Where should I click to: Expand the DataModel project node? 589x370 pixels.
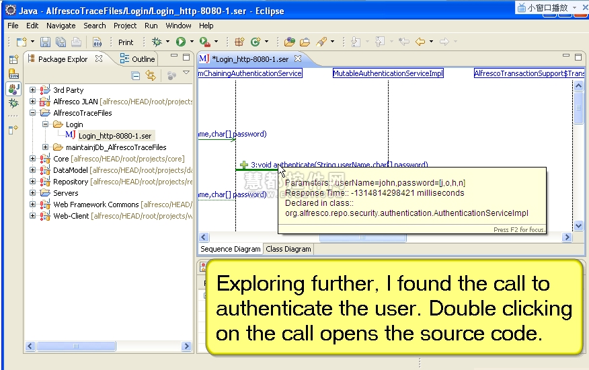pos(33,170)
